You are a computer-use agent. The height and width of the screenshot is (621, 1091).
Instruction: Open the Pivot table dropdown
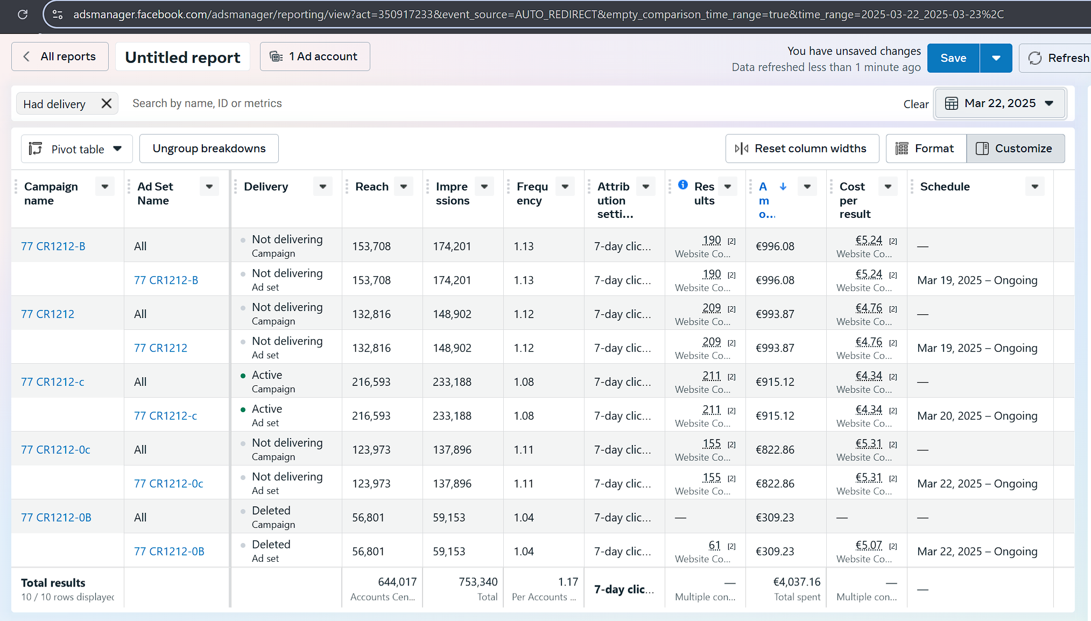click(x=76, y=149)
